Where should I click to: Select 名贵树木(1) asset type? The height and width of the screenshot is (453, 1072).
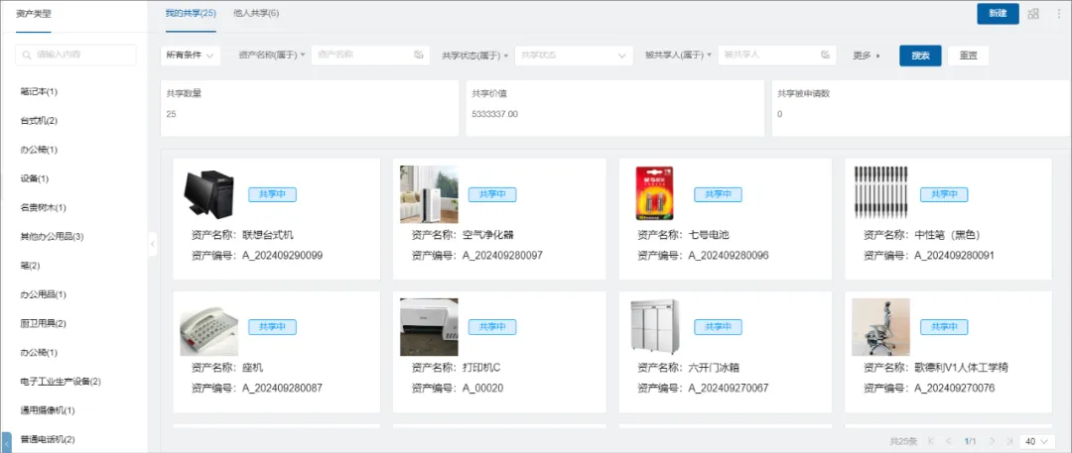point(43,207)
